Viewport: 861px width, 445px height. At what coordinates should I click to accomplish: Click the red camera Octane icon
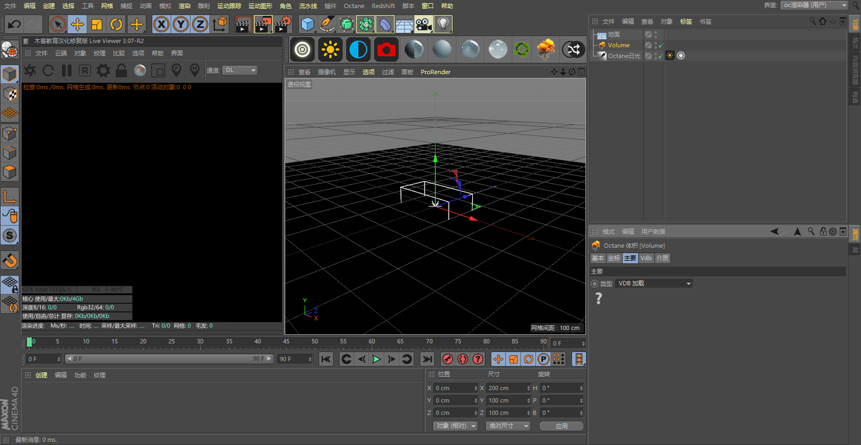386,49
